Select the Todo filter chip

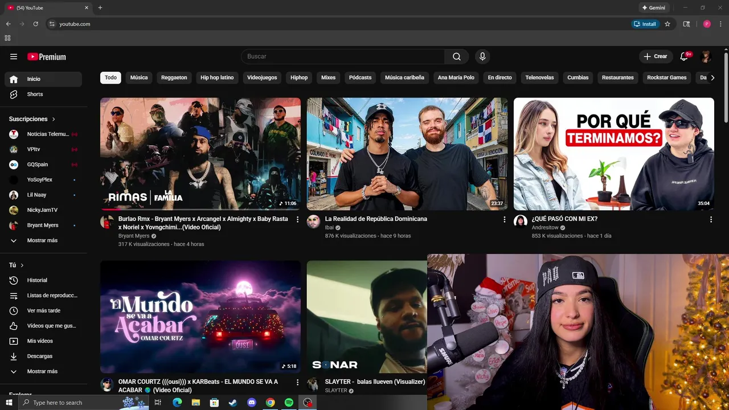110,77
